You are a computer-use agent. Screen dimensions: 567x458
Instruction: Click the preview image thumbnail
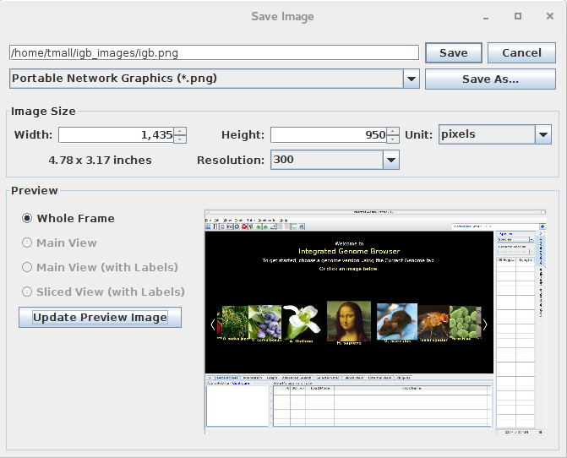pyautogui.click(x=375, y=322)
